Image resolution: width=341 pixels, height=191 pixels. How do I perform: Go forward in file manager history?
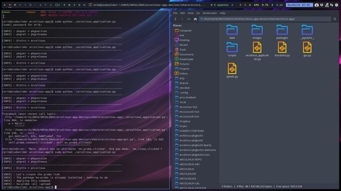(182, 19)
